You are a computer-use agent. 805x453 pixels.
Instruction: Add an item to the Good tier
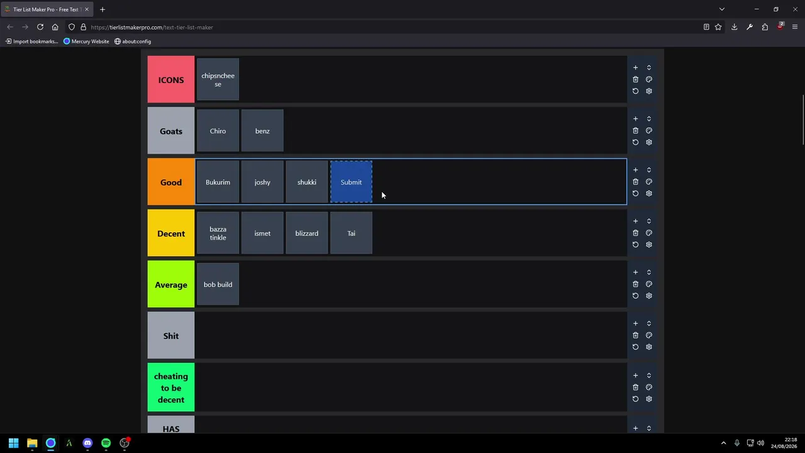[x=635, y=170]
